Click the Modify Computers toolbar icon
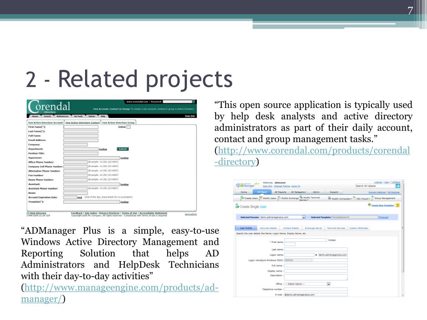Image resolution: width=427 pixels, height=320 pixels. point(329,198)
